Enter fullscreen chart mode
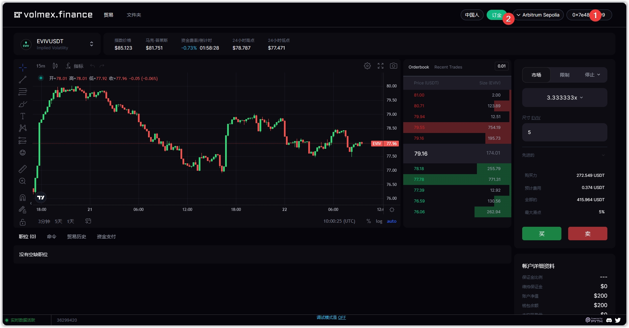The width and height of the screenshot is (629, 328). [381, 66]
